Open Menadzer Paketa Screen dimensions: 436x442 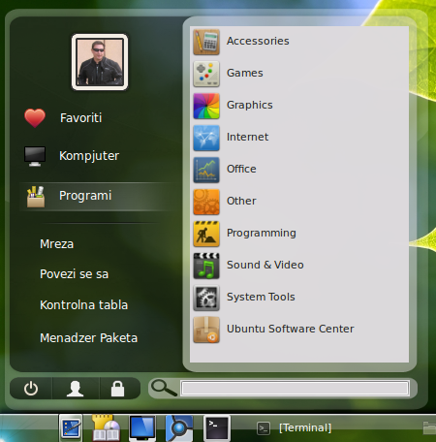point(88,338)
